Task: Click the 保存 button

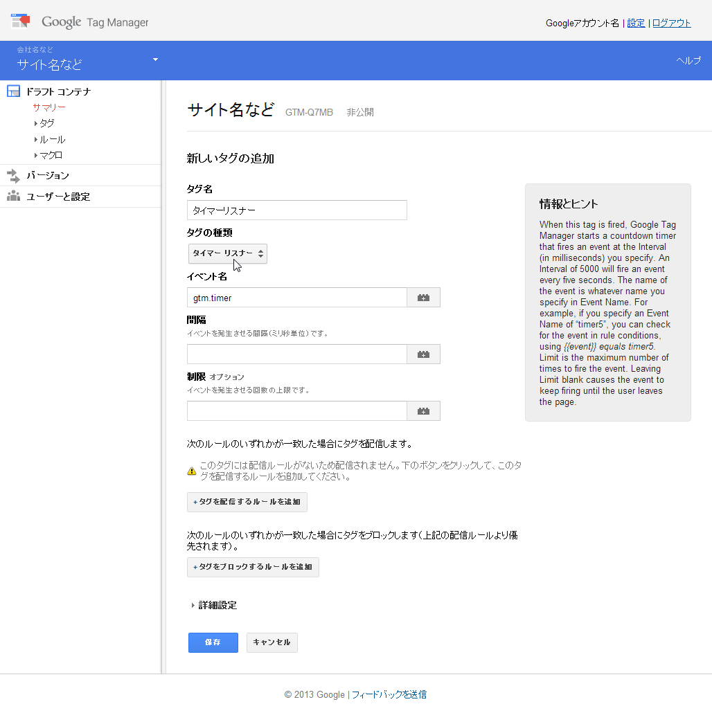Action: 213,642
